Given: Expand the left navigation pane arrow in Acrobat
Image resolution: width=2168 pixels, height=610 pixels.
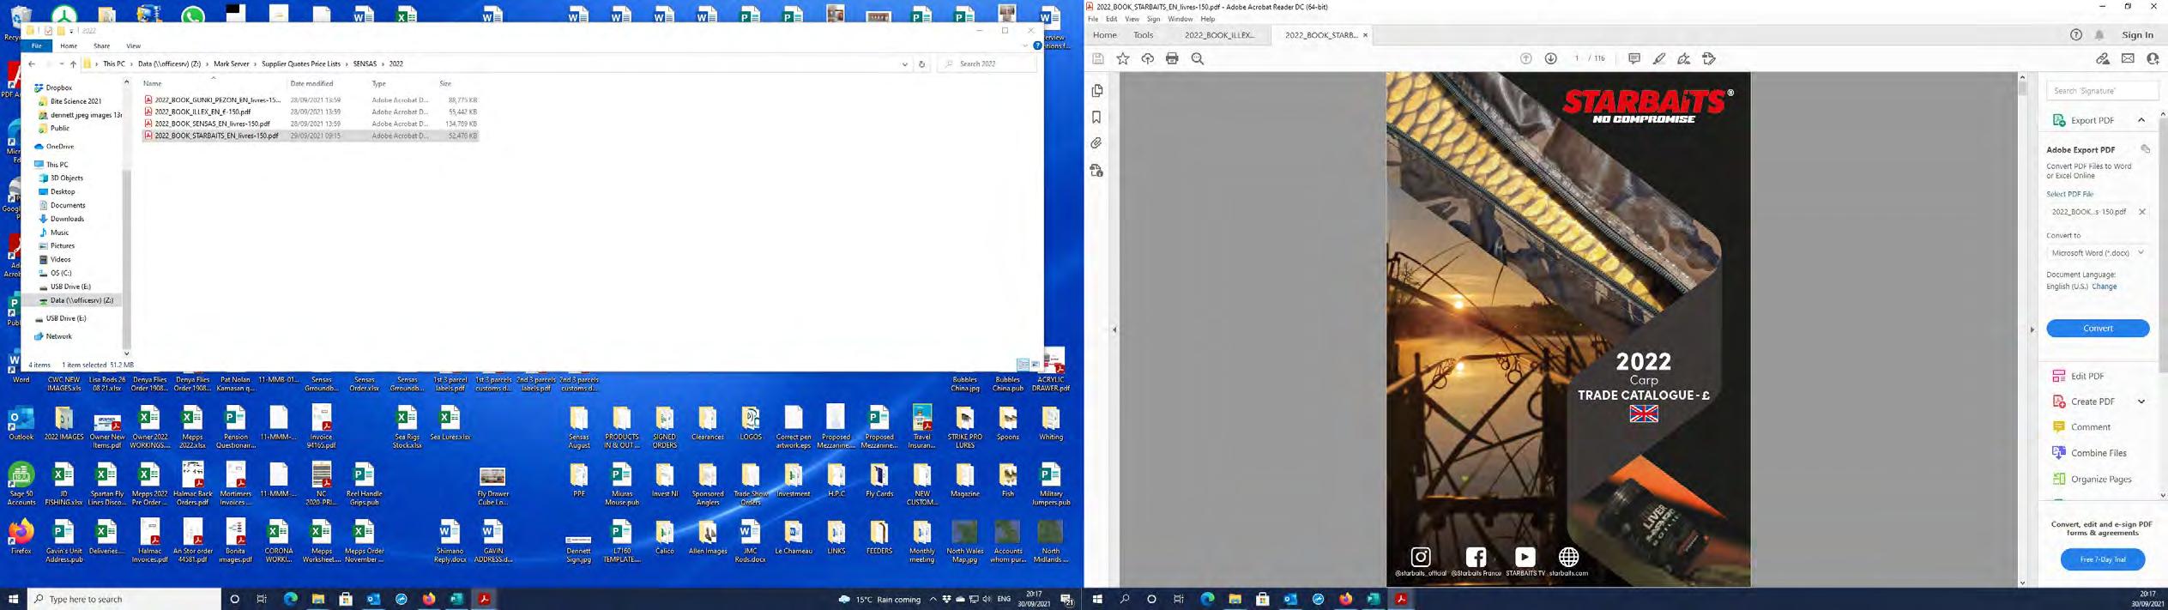Looking at the screenshot, I should 1114,329.
